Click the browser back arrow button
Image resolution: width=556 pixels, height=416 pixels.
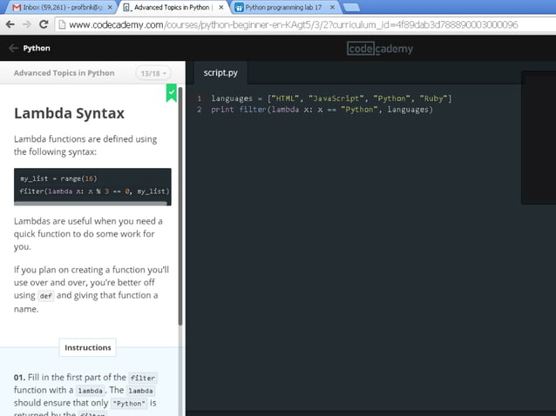(x=9, y=24)
